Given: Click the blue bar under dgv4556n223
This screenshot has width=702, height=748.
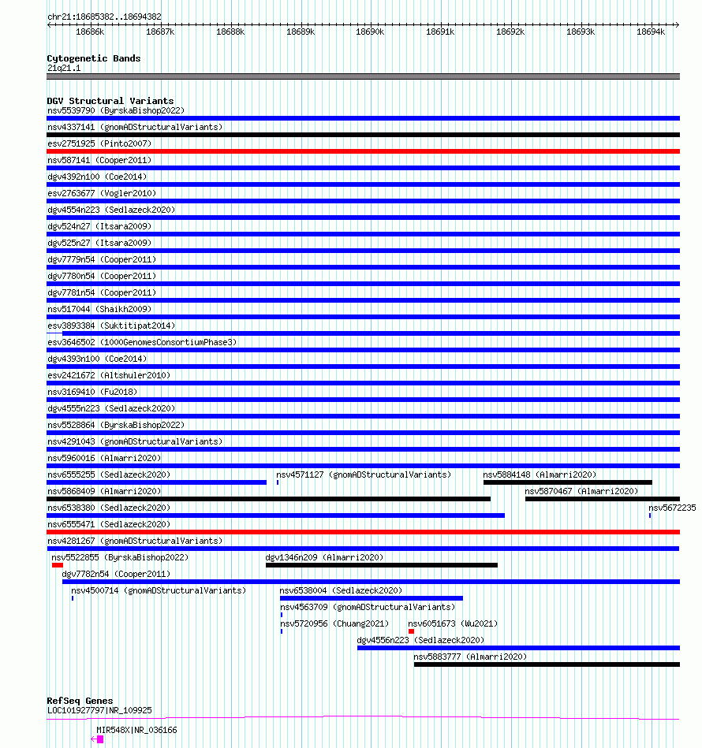Looking at the screenshot, I should 518,648.
